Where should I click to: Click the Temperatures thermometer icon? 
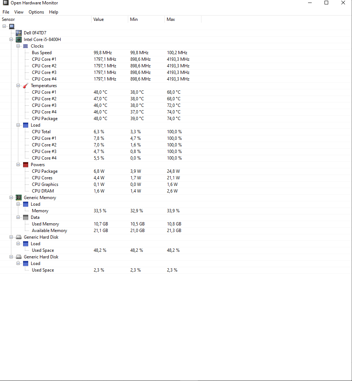tap(26, 86)
